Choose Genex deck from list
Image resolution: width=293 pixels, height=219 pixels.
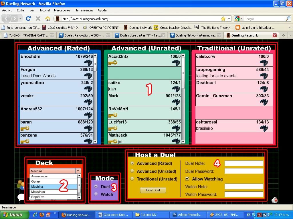(x=54, y=181)
